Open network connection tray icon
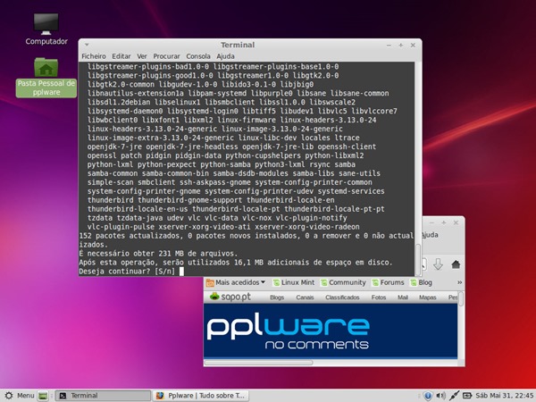536x402 pixels. coord(454,396)
